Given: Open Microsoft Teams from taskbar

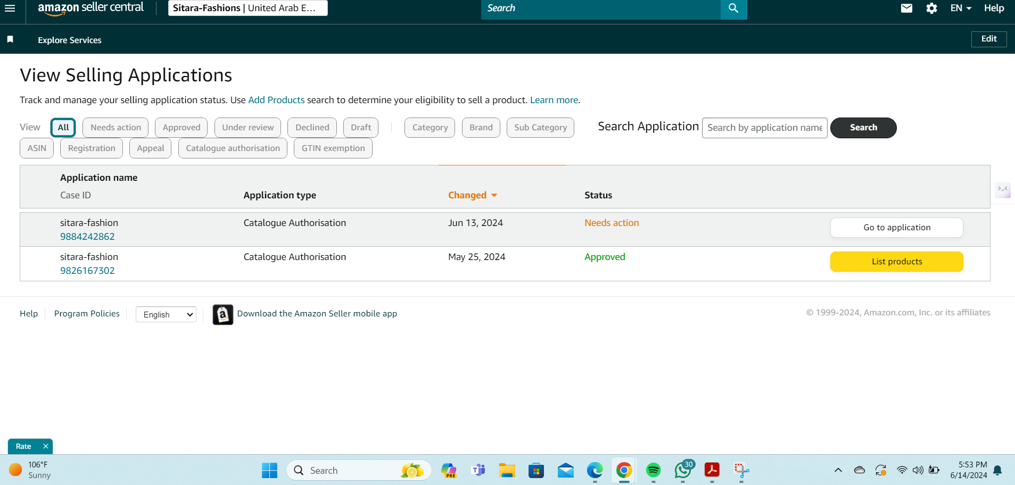Looking at the screenshot, I should (x=478, y=470).
